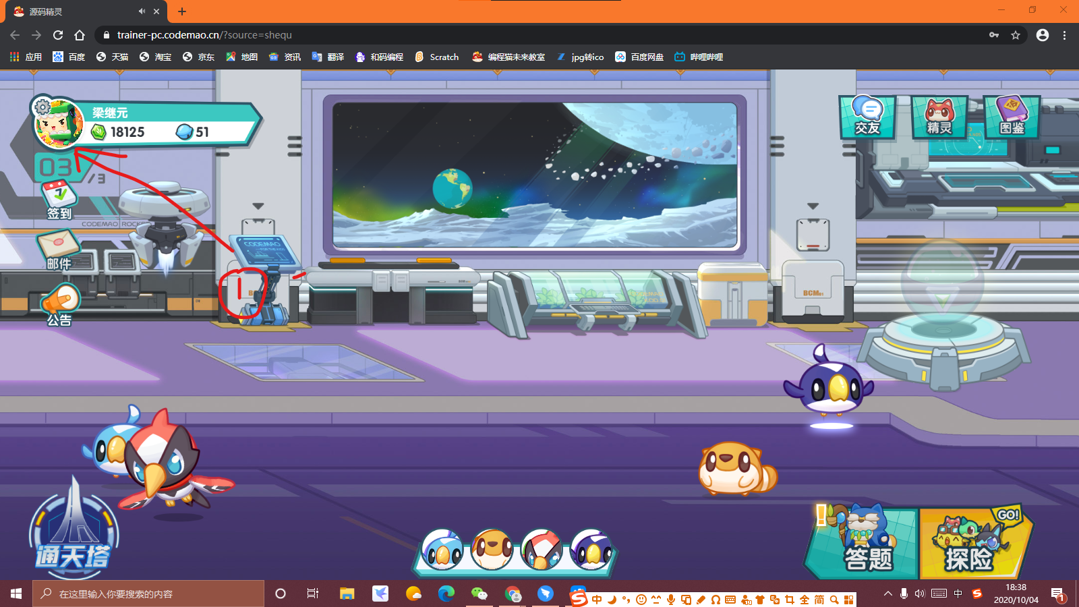Open the 公告 announcements megaphone
The width and height of the screenshot is (1079, 607).
(60, 306)
